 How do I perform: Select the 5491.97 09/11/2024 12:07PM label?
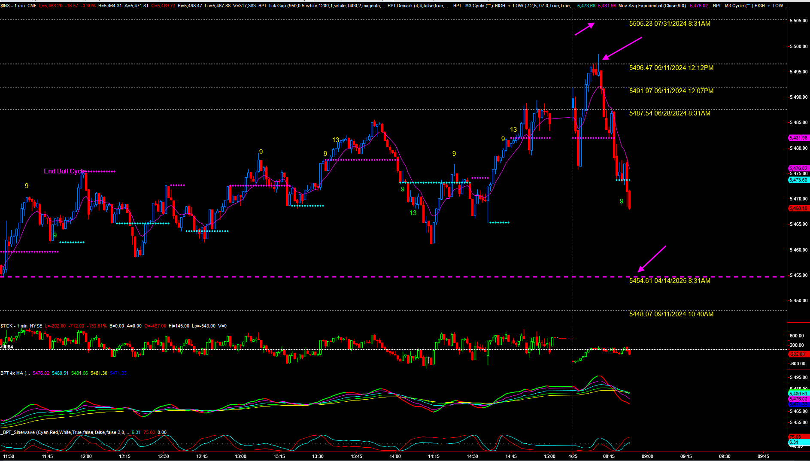click(x=671, y=91)
